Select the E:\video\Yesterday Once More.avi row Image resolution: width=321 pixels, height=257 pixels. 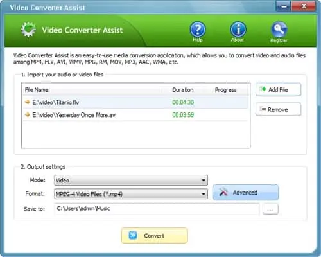[135, 115]
